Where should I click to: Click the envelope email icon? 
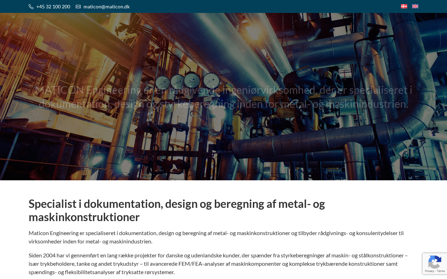pos(78,7)
